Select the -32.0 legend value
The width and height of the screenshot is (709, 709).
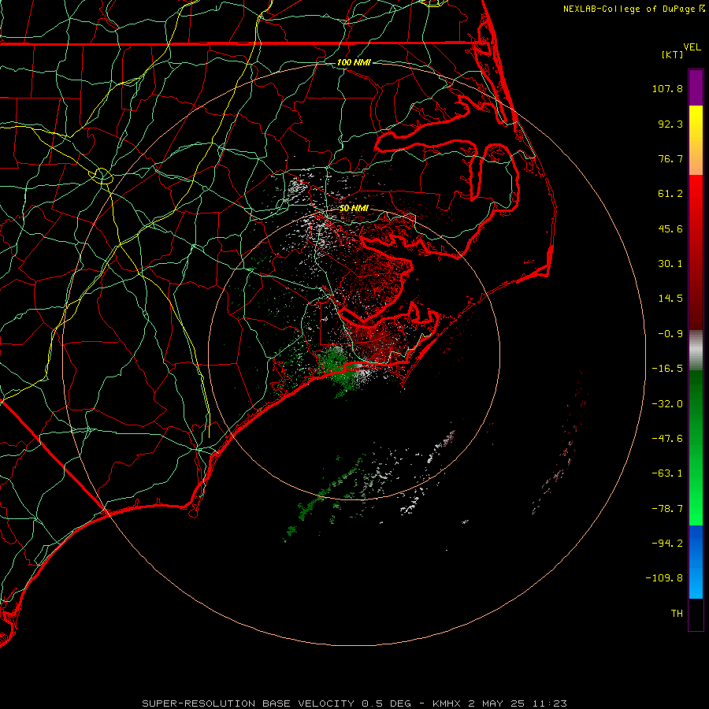pos(667,404)
